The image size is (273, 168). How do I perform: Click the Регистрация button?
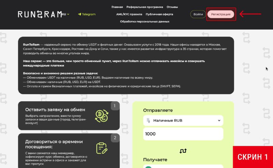[220, 14]
